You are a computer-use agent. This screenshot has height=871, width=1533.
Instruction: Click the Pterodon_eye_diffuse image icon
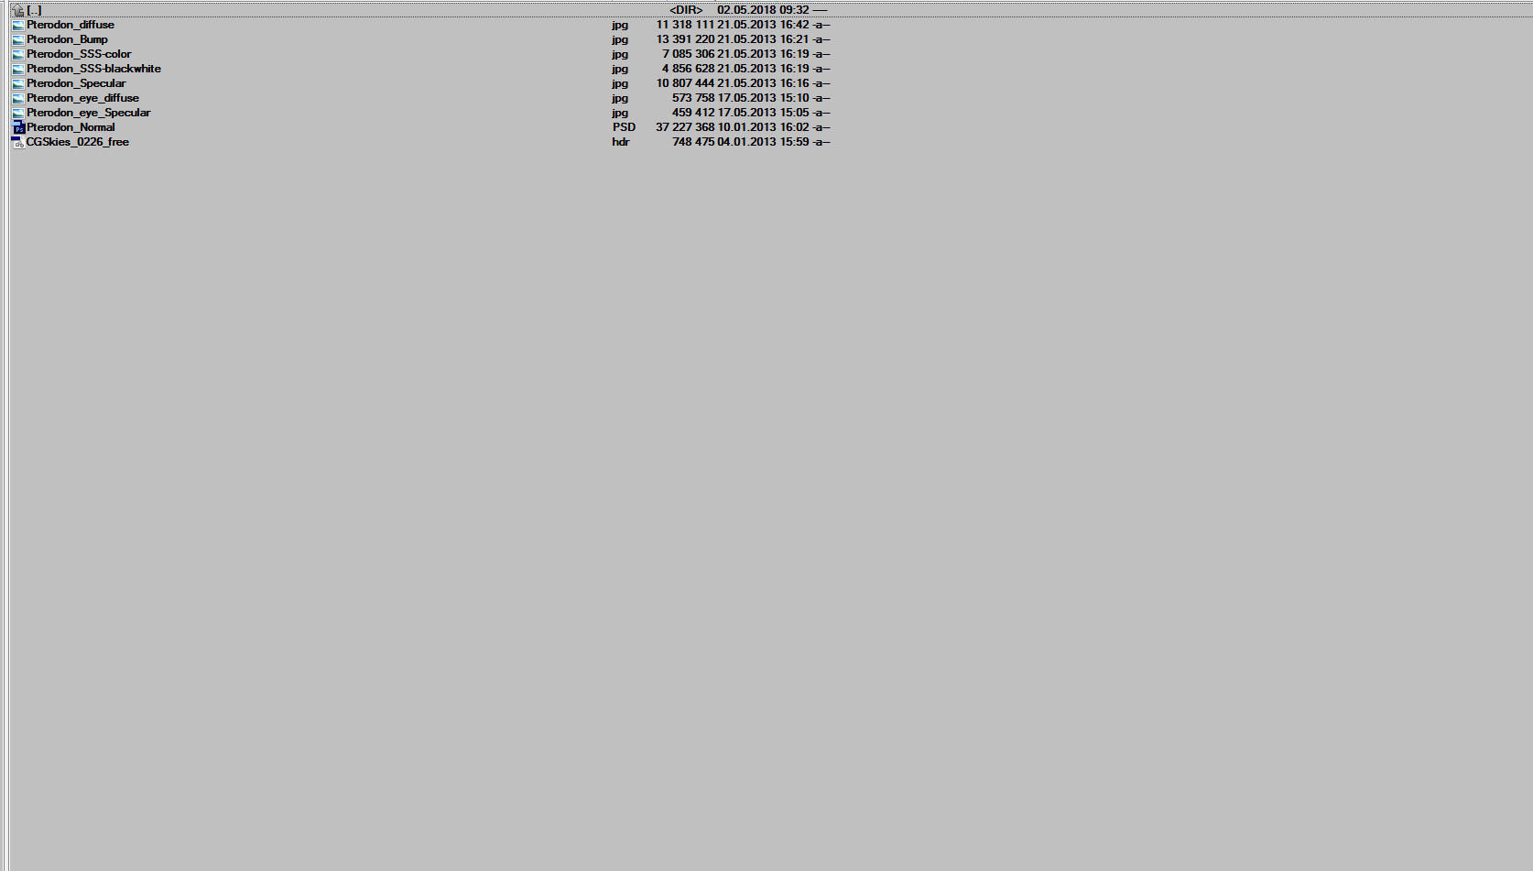[x=18, y=98]
